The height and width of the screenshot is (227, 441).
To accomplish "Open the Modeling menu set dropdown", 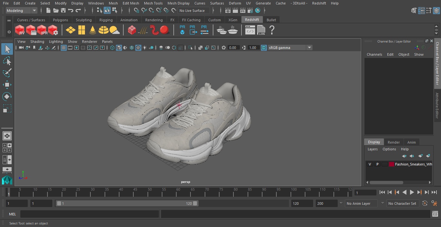I will [x=21, y=11].
